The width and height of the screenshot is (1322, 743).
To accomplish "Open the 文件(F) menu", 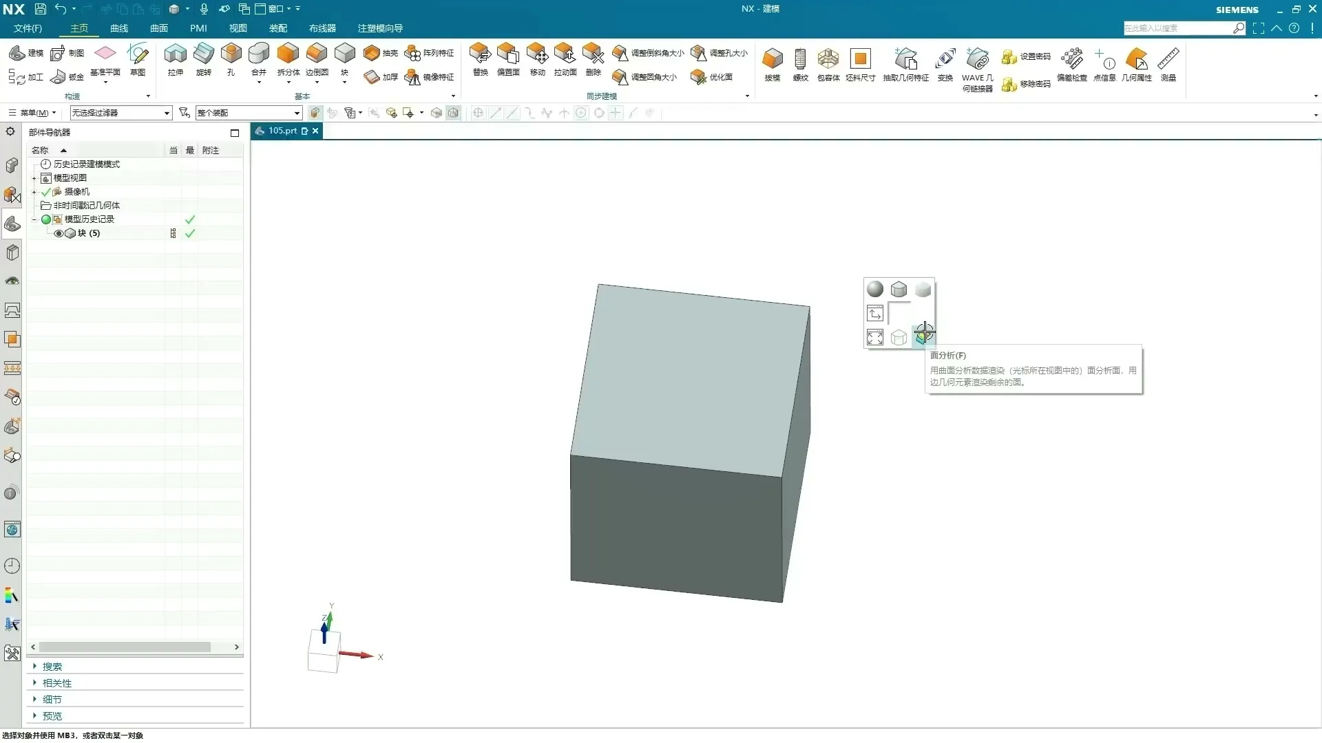I will coord(28,28).
